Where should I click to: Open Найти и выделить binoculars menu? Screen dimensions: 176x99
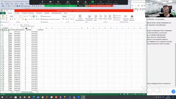pyautogui.click(x=132, y=18)
